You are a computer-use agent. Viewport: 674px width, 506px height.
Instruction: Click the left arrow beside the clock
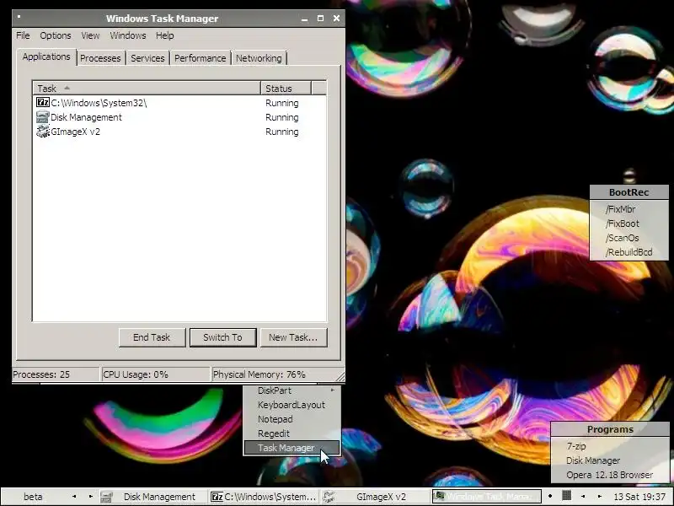point(583,497)
